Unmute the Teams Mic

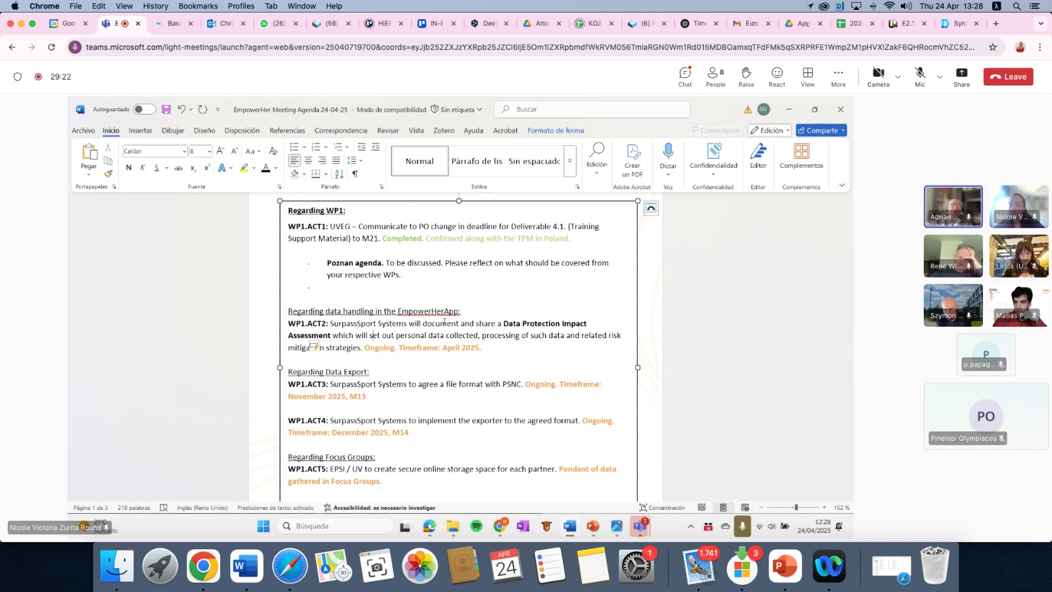(920, 76)
